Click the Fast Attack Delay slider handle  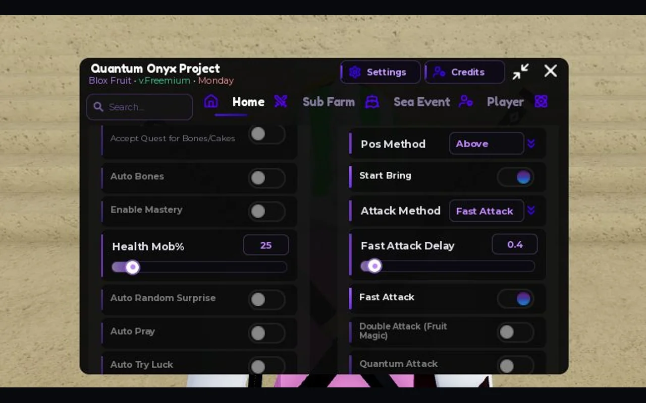pyautogui.click(x=374, y=266)
